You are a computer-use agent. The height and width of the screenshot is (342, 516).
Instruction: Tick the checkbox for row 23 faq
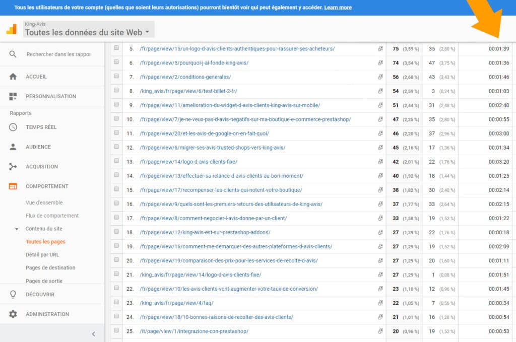tap(116, 302)
